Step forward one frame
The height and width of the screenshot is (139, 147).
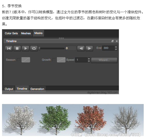pyautogui.click(x=89, y=48)
